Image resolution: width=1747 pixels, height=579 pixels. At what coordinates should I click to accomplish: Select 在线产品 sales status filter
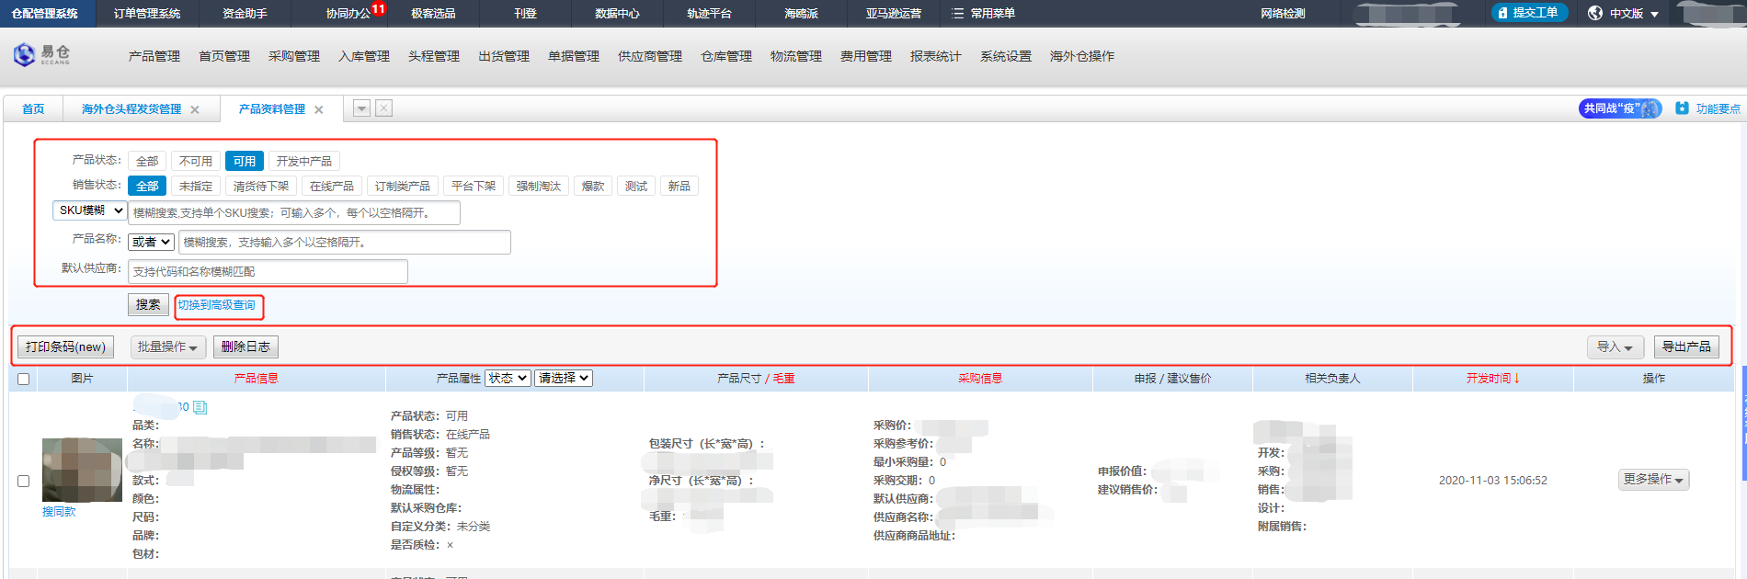pyautogui.click(x=332, y=186)
